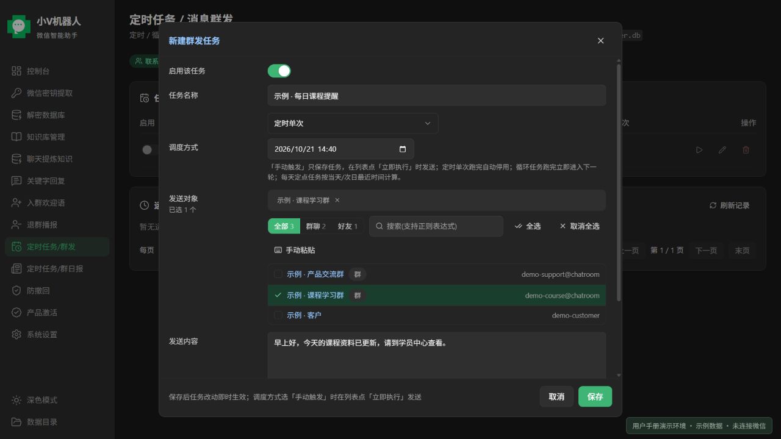The width and height of the screenshot is (781, 439).
Task: Check the 示例·产品交流群 checkbox
Action: point(278,274)
